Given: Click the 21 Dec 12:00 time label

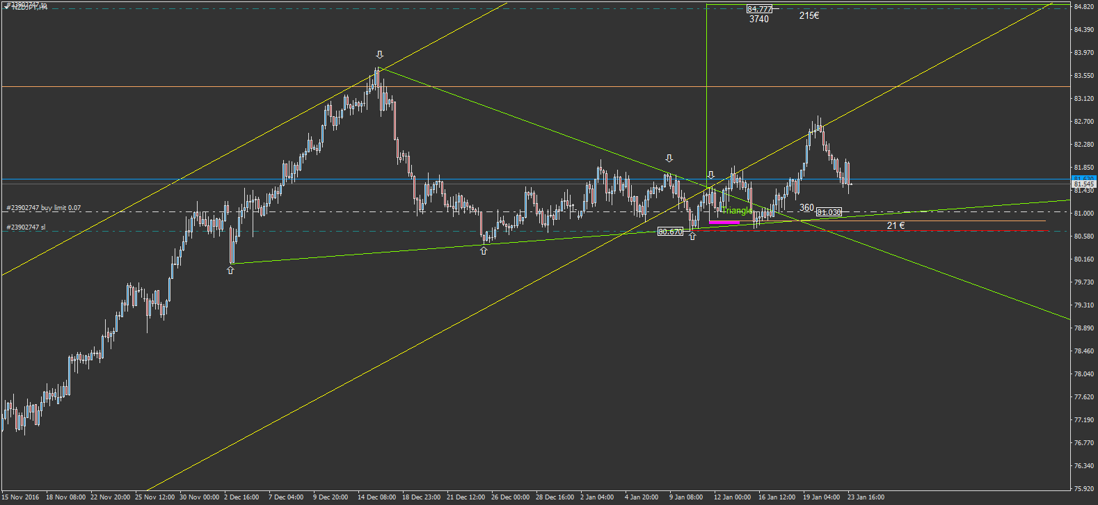Looking at the screenshot, I should (x=466, y=497).
